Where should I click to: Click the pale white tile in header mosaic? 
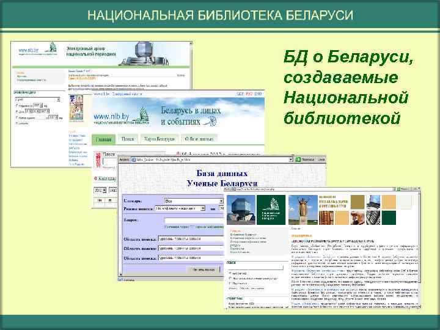[405, 202]
